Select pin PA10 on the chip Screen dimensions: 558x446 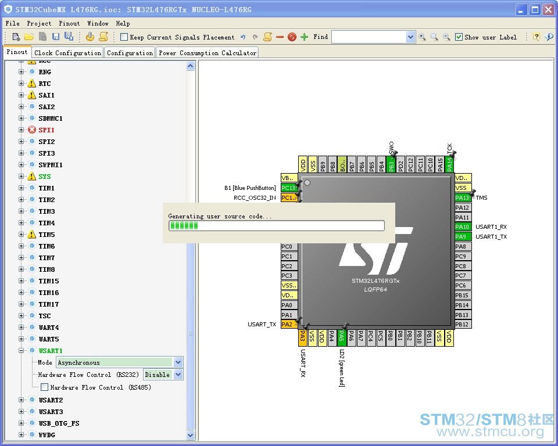(463, 227)
